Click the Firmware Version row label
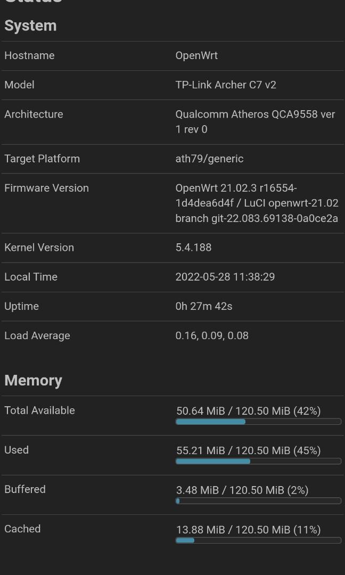The width and height of the screenshot is (345, 575). coord(46,188)
